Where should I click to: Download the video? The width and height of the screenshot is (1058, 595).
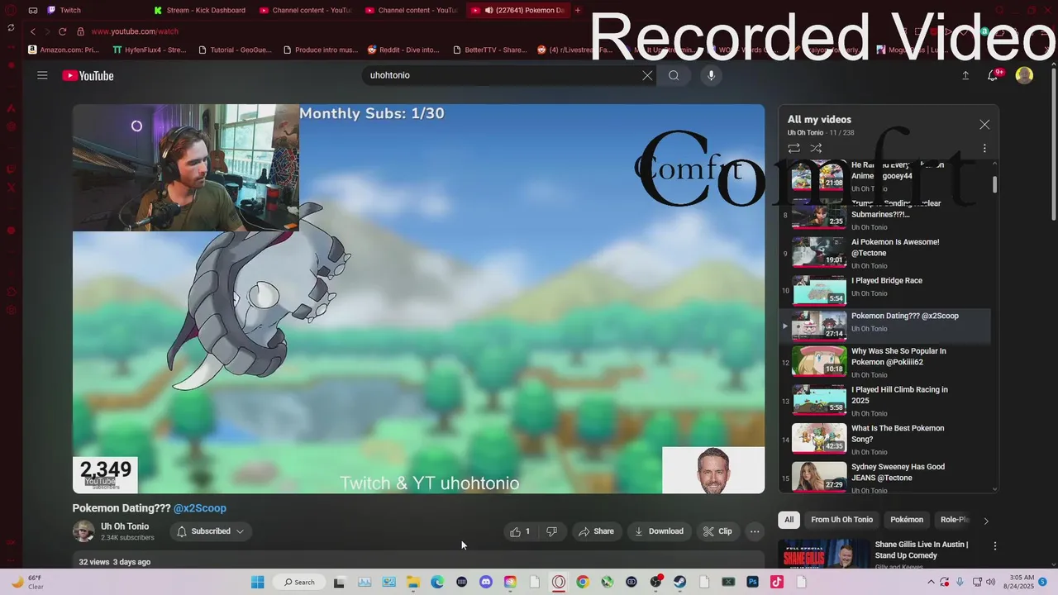click(659, 531)
